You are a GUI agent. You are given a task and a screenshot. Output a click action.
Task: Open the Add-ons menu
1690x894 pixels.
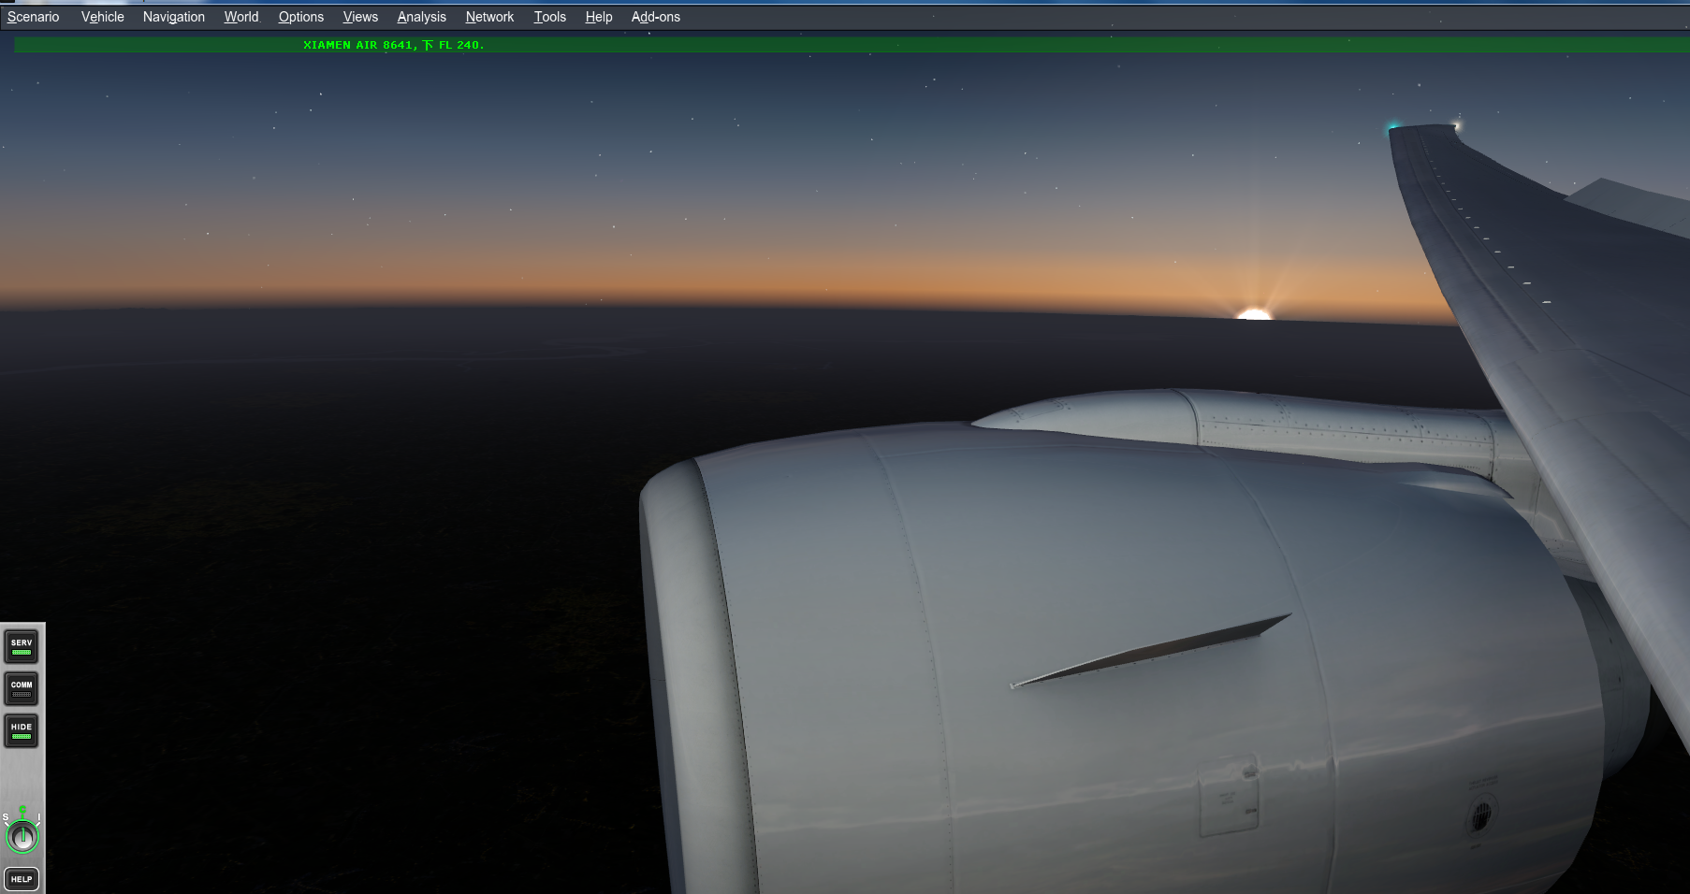(655, 17)
